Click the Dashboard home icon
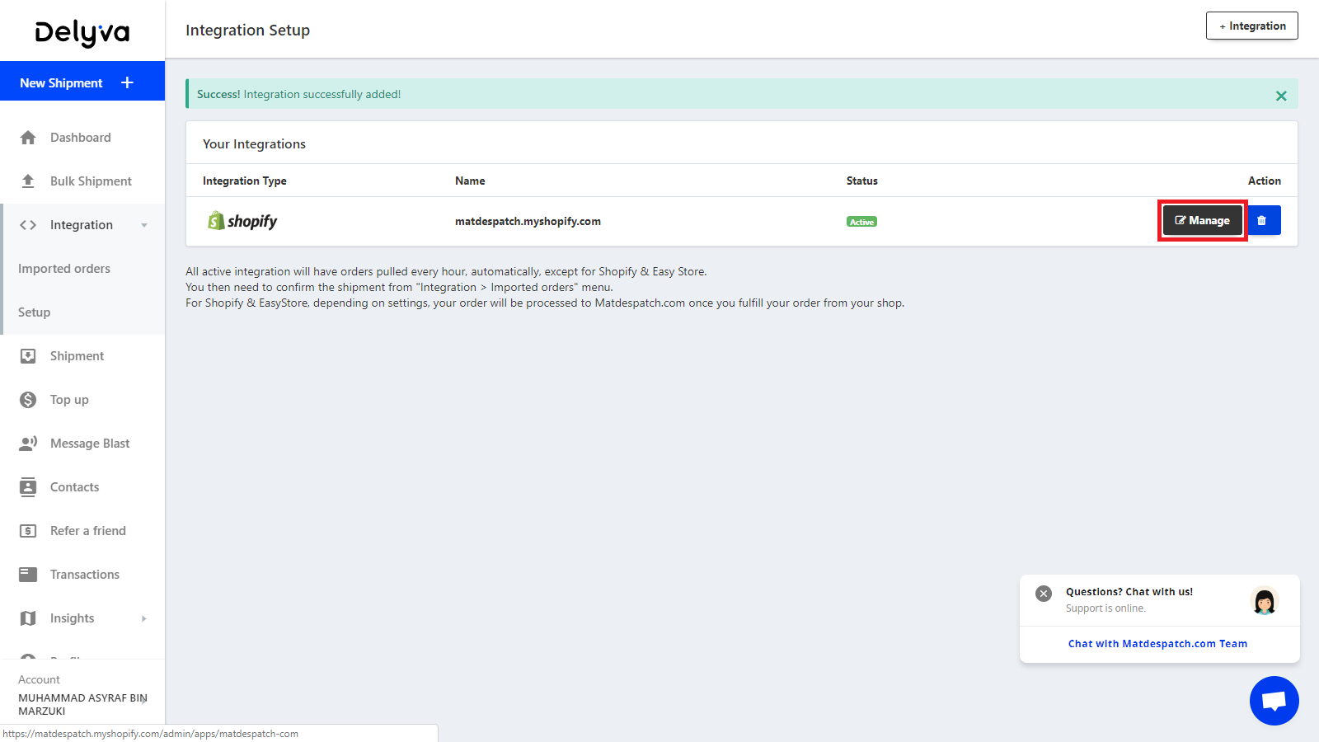Image resolution: width=1319 pixels, height=742 pixels. pos(28,138)
